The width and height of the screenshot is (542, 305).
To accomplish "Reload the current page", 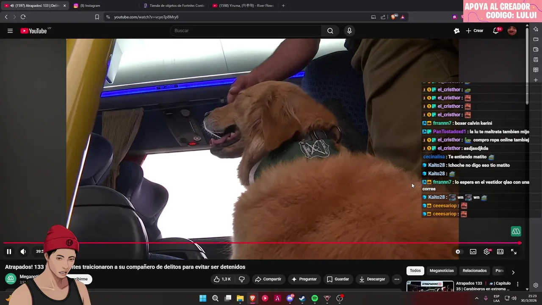I will [x=23, y=17].
